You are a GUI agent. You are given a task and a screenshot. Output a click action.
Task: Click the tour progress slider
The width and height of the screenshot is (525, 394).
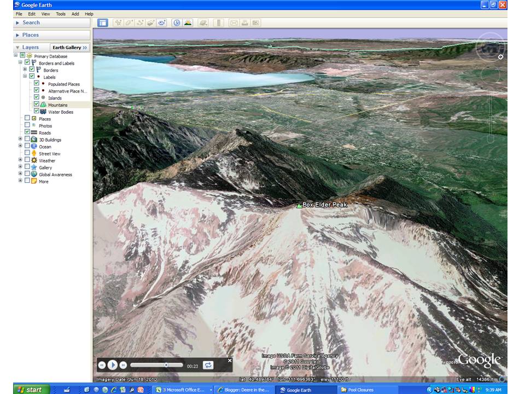(x=157, y=365)
